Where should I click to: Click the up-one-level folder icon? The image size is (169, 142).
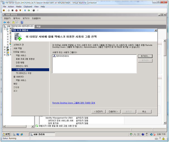click(13, 22)
